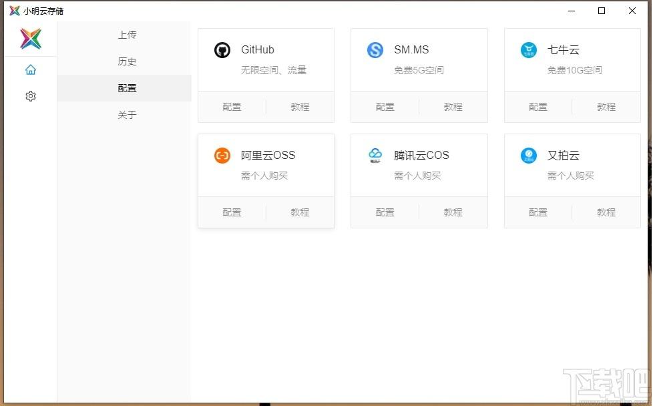Click the GitHub octocat icon
The image size is (653, 406).
(x=222, y=50)
